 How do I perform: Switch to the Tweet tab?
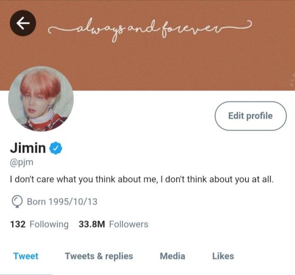[26, 256]
